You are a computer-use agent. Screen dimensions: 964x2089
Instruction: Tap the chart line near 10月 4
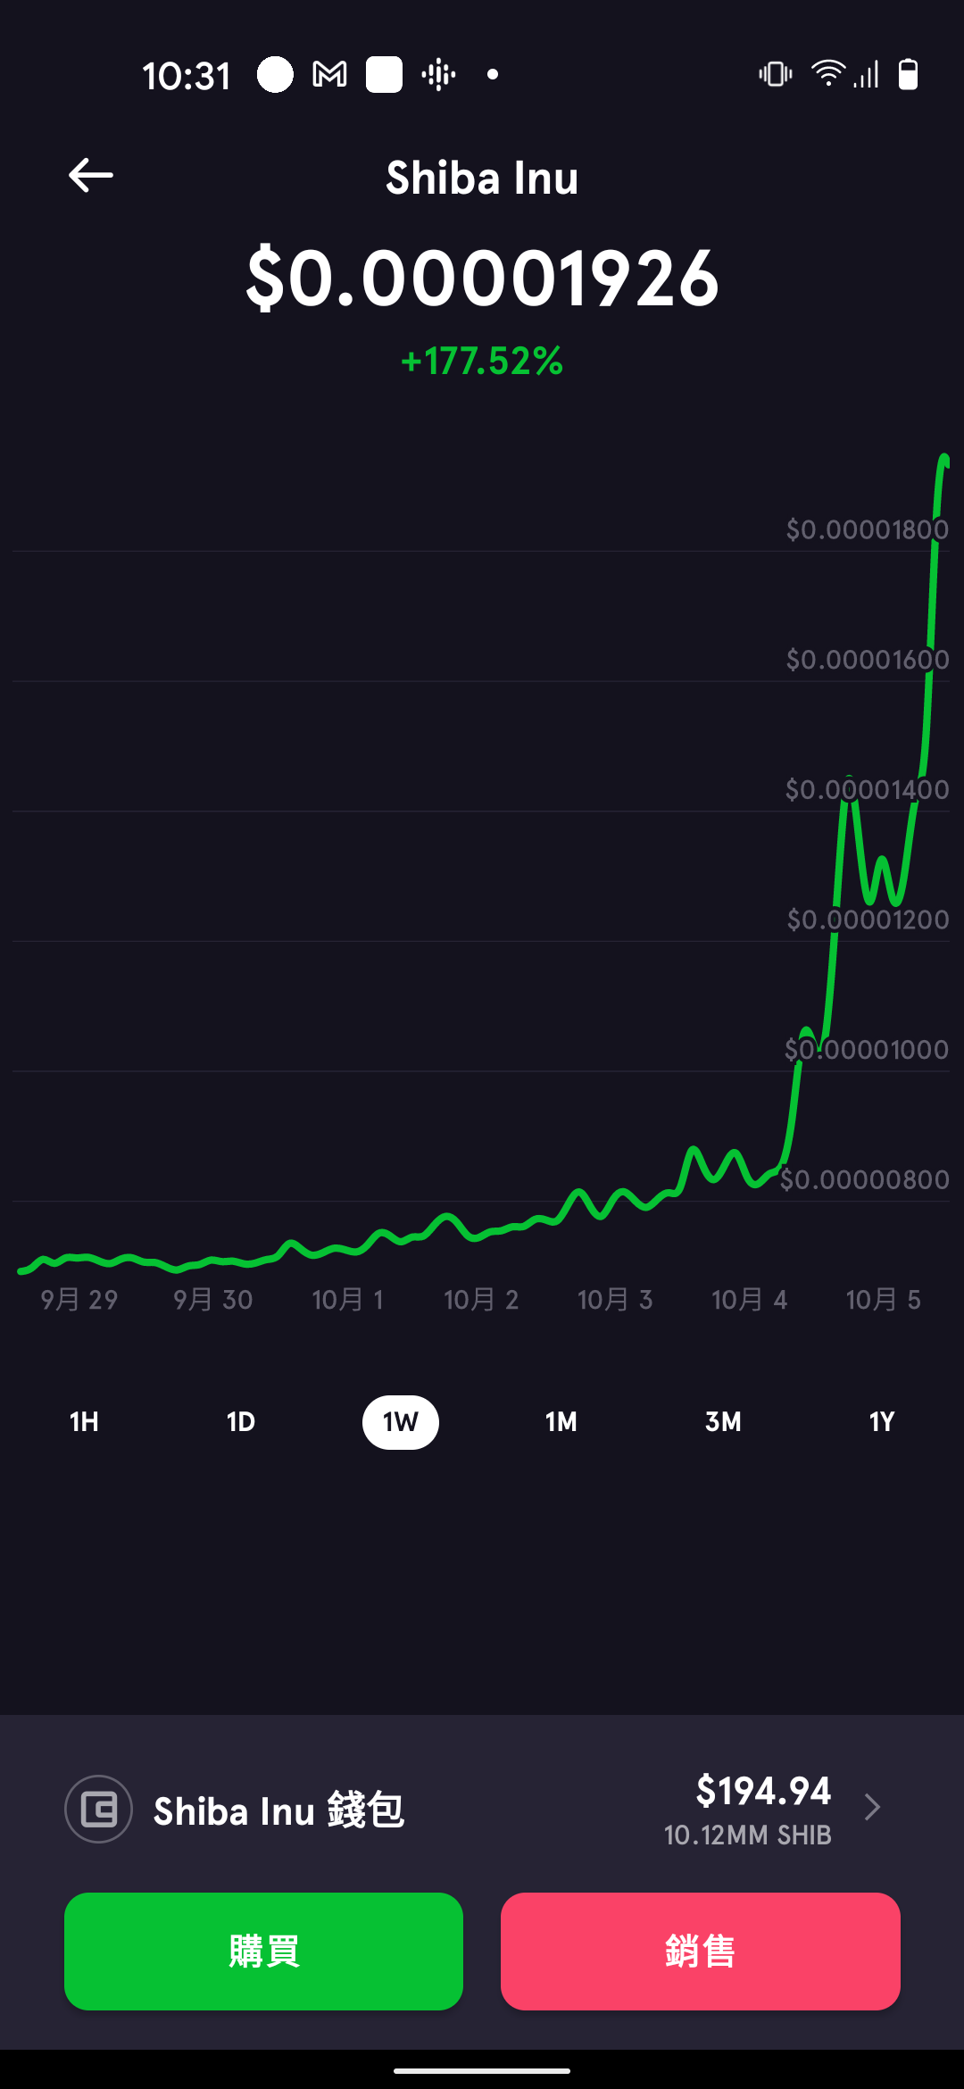pyautogui.click(x=750, y=1177)
